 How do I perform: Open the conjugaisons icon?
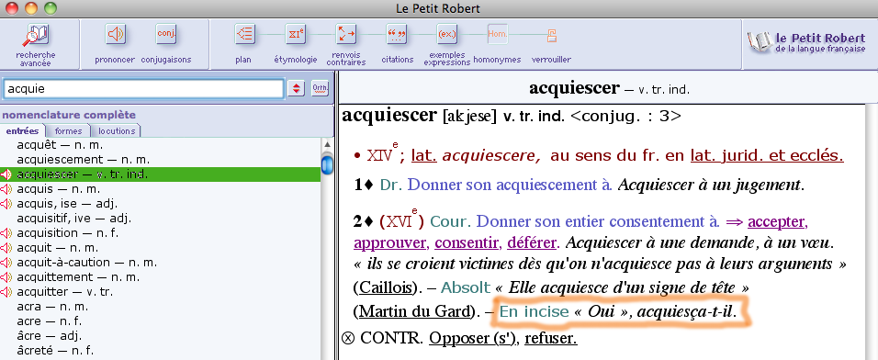(165, 34)
